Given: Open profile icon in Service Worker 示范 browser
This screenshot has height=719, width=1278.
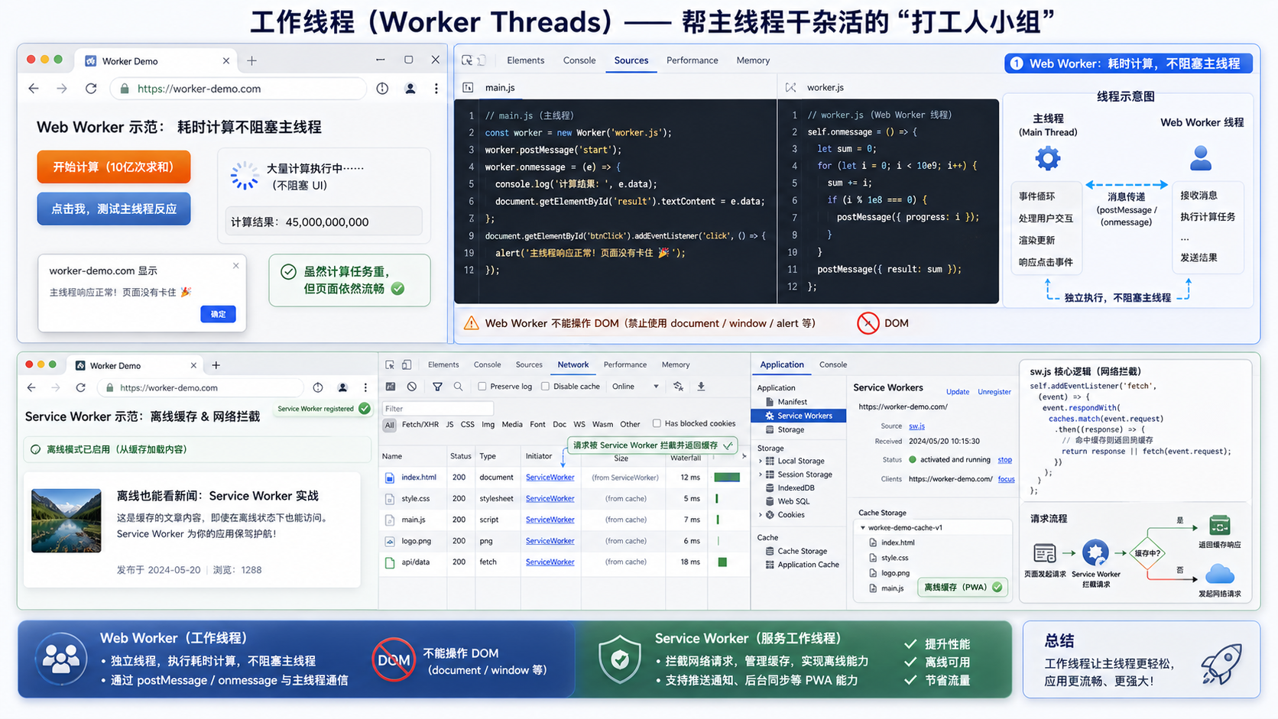Looking at the screenshot, I should 342,387.
